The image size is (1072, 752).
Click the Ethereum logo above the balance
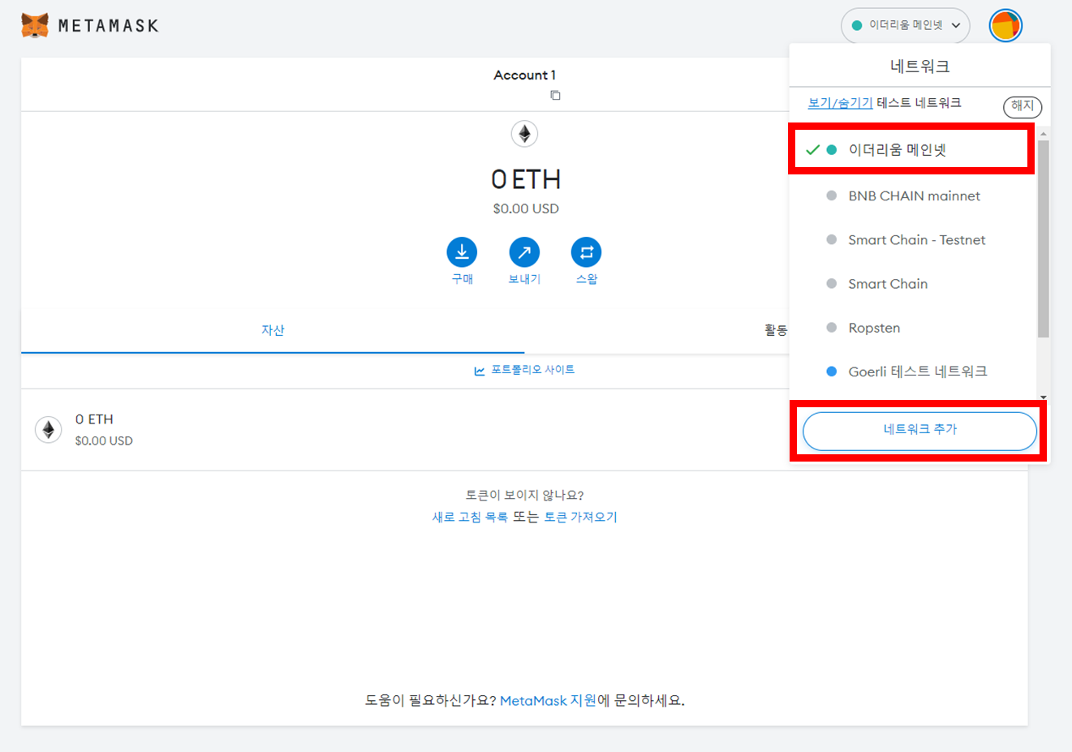coord(525,134)
